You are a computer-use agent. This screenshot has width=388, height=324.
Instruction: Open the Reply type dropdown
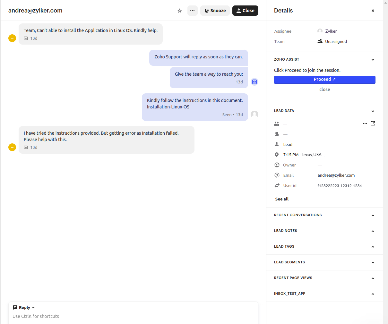[x=24, y=307]
